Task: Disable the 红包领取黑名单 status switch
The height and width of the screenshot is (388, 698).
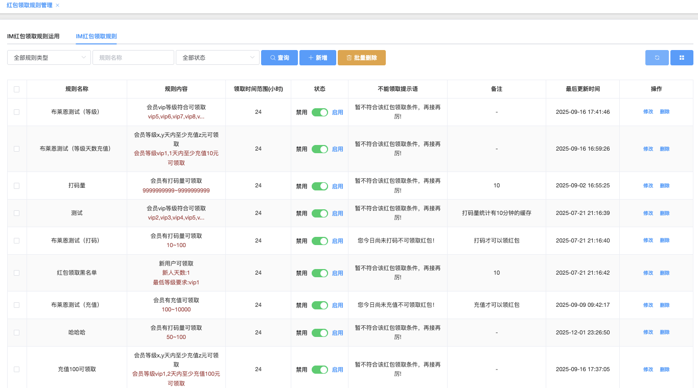Action: pos(320,273)
